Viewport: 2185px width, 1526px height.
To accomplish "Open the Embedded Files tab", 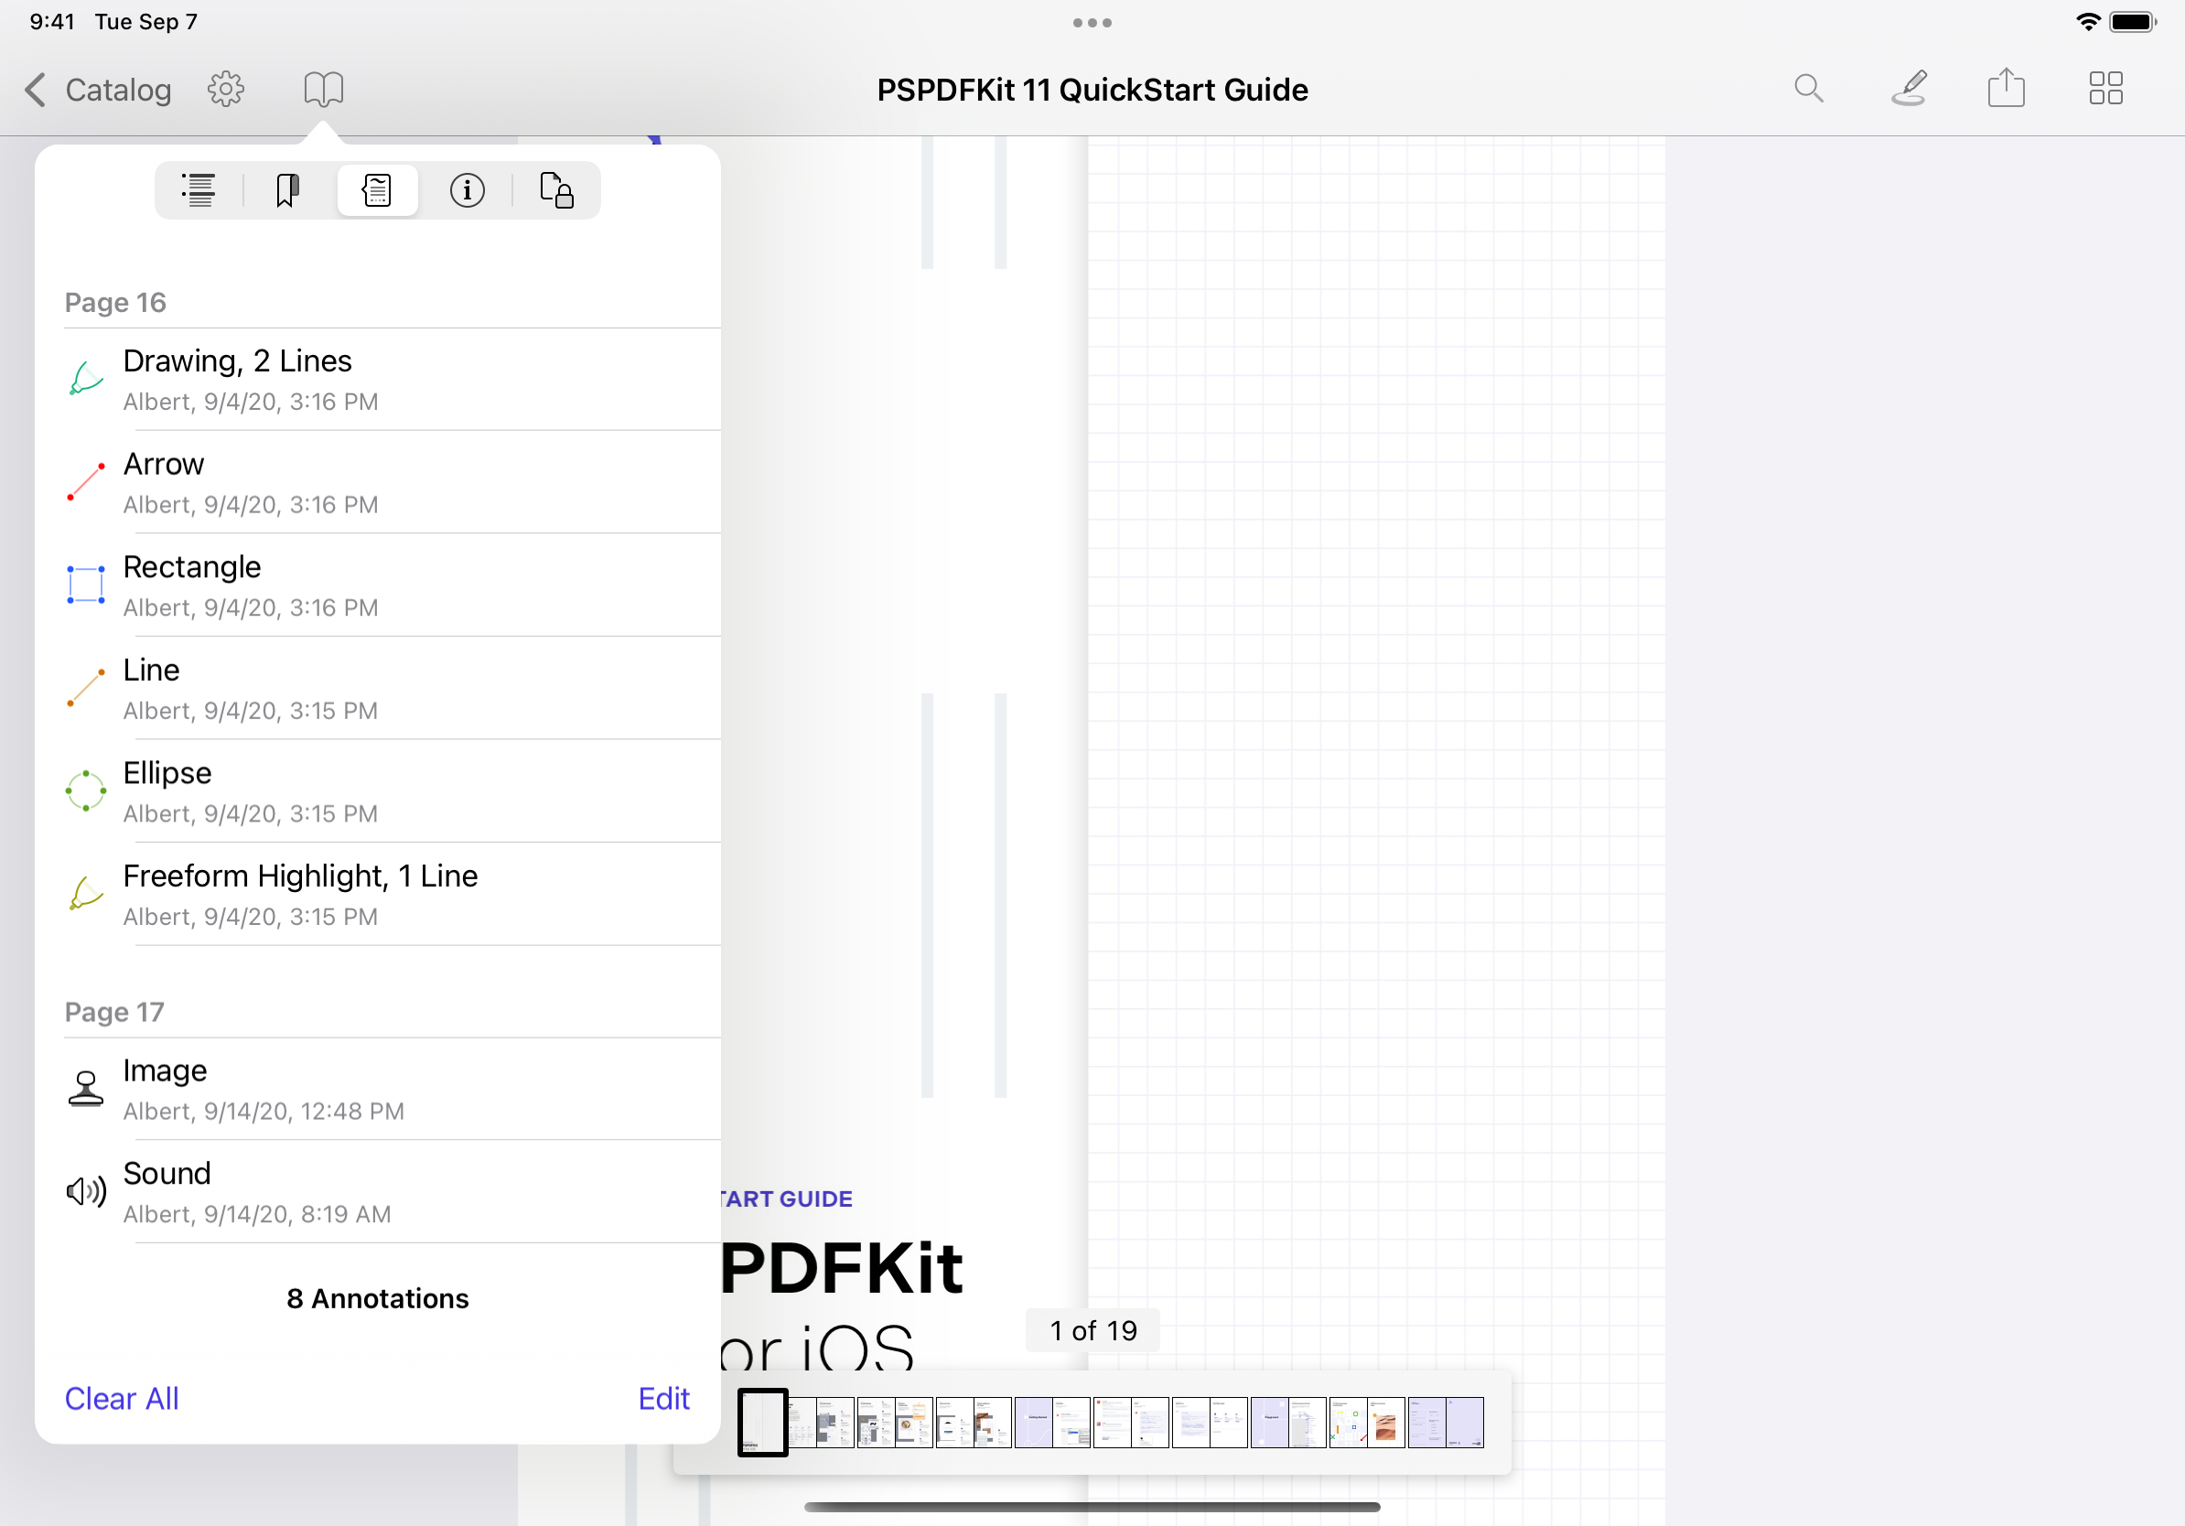I will [x=556, y=189].
